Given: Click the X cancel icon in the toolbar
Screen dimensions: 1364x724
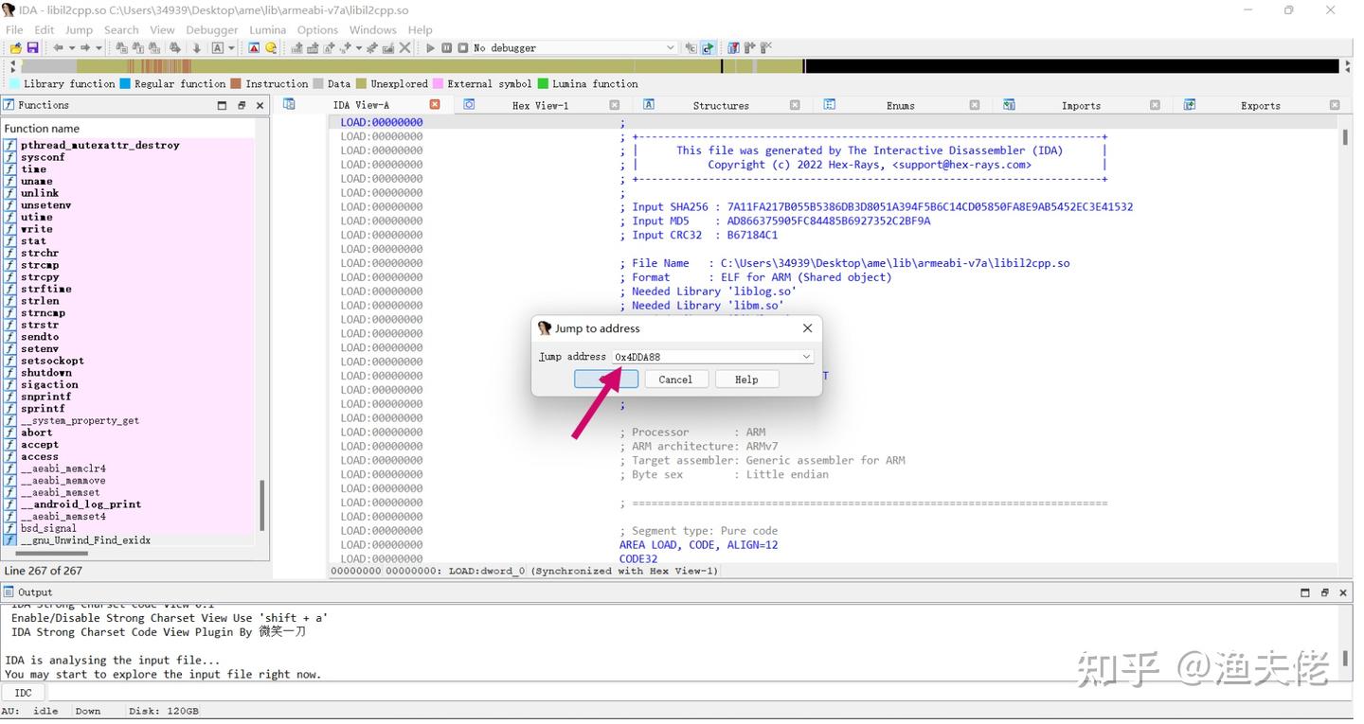Looking at the screenshot, I should (405, 48).
